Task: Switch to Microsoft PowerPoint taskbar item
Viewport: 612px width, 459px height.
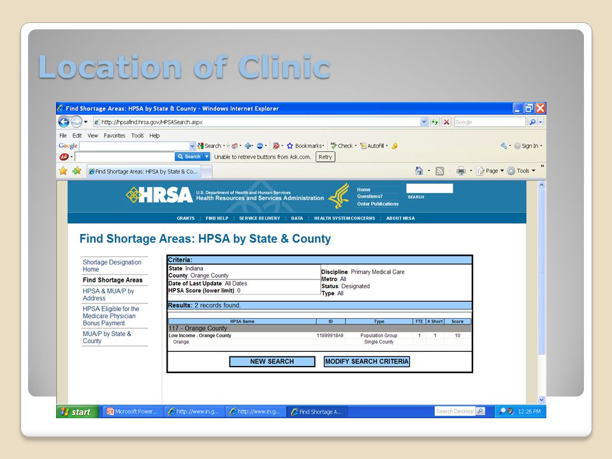Action: (x=133, y=412)
